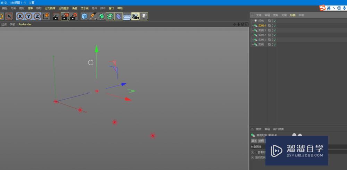Viewport: 347px width, 170px height.
Task: Open Render Settings gear clapperboard icon
Action: point(74,16)
